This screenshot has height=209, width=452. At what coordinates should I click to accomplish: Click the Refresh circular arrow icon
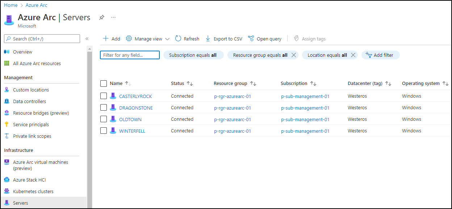(x=178, y=39)
